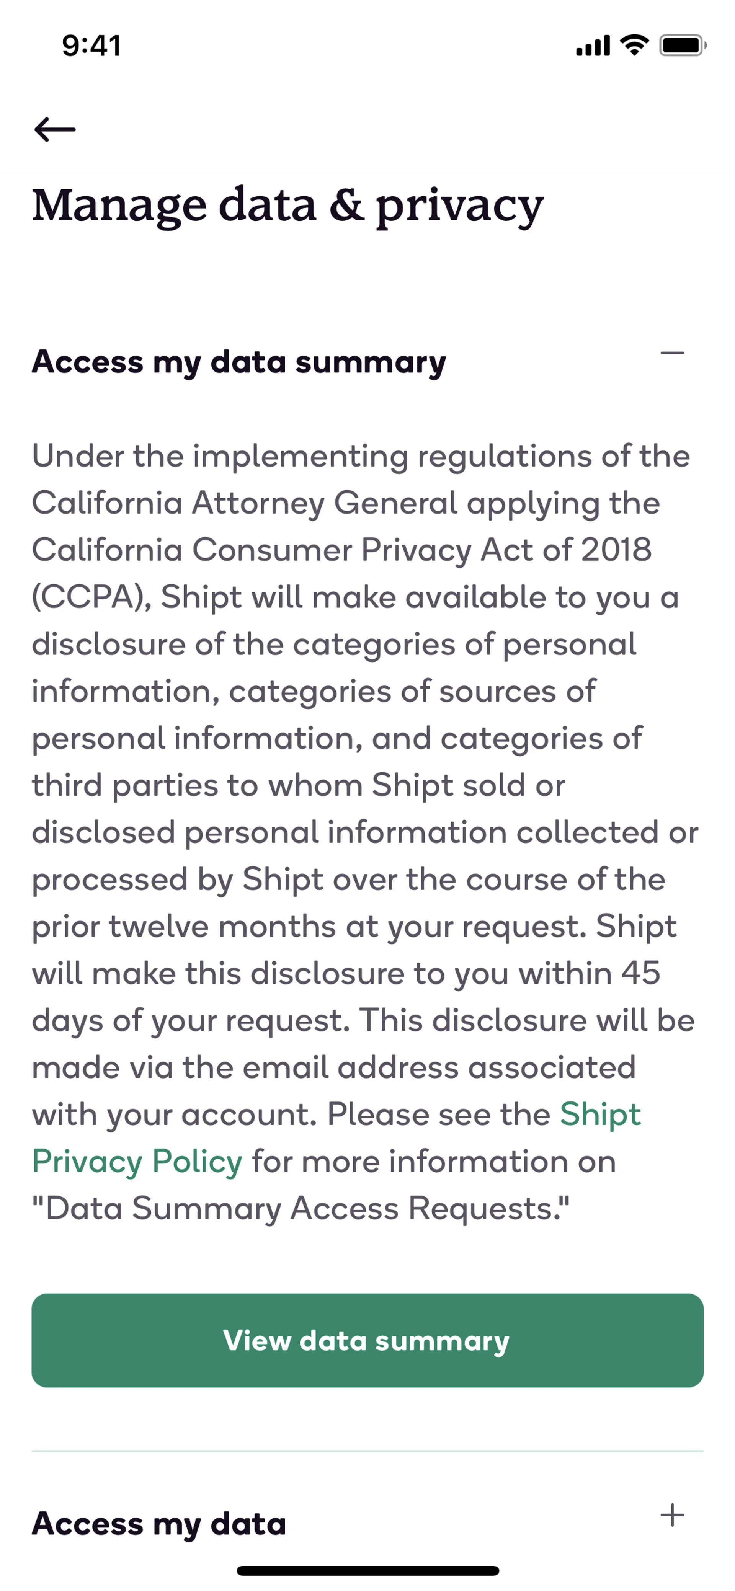The height and width of the screenshot is (1591, 735).
Task: Tap the Manage data & privacy title
Action: (x=288, y=206)
